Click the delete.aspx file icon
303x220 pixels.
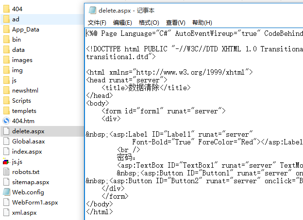[x=6, y=131]
